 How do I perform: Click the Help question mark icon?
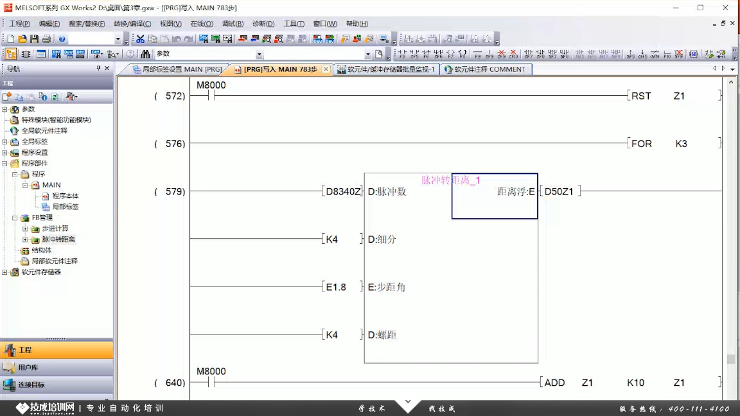click(x=62, y=39)
